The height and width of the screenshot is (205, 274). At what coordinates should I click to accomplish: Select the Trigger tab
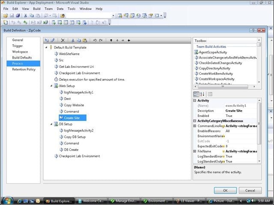pyautogui.click(x=17, y=46)
